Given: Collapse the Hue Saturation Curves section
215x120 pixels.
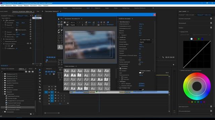Looking at the screenshot, I should coord(179,70).
